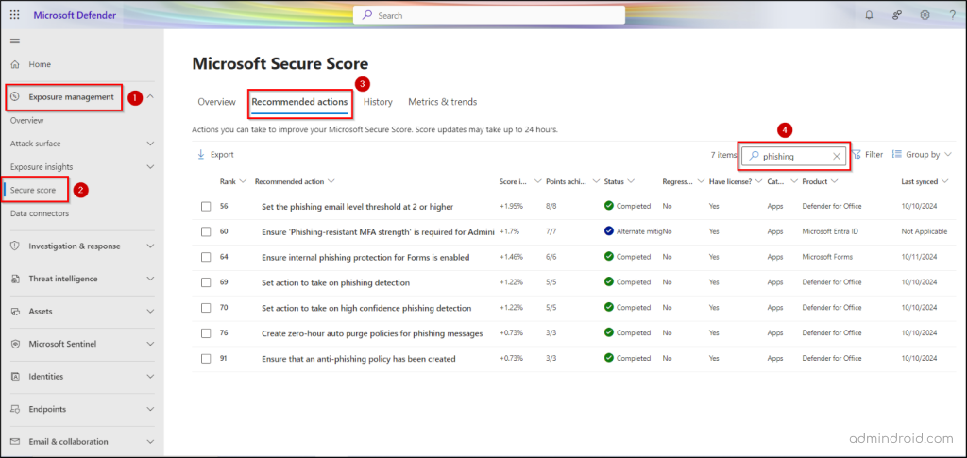Check the box for rank 60 row
This screenshot has width=967, height=458.
[x=206, y=231]
